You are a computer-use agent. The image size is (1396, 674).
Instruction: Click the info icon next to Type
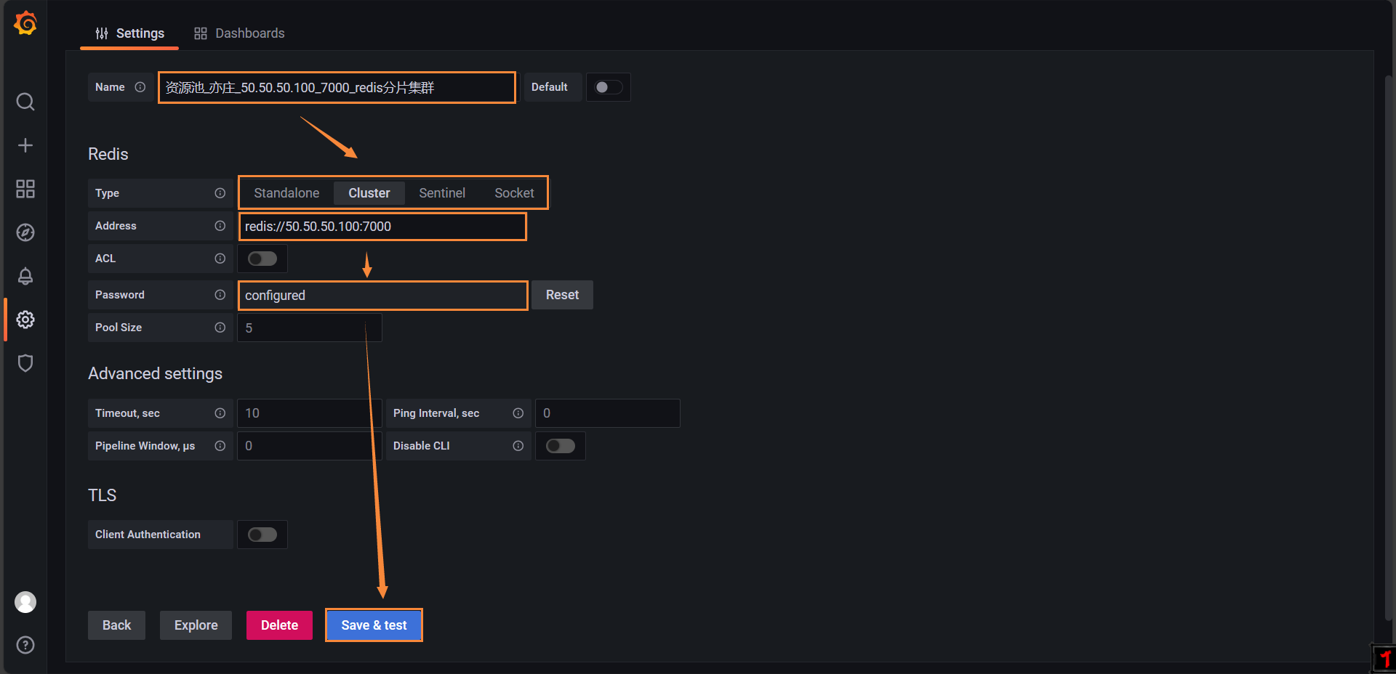point(220,193)
